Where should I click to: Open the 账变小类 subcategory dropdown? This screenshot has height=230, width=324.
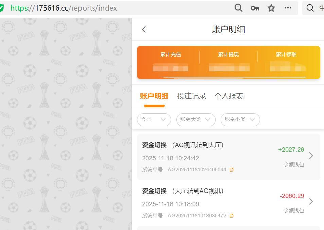240,120
